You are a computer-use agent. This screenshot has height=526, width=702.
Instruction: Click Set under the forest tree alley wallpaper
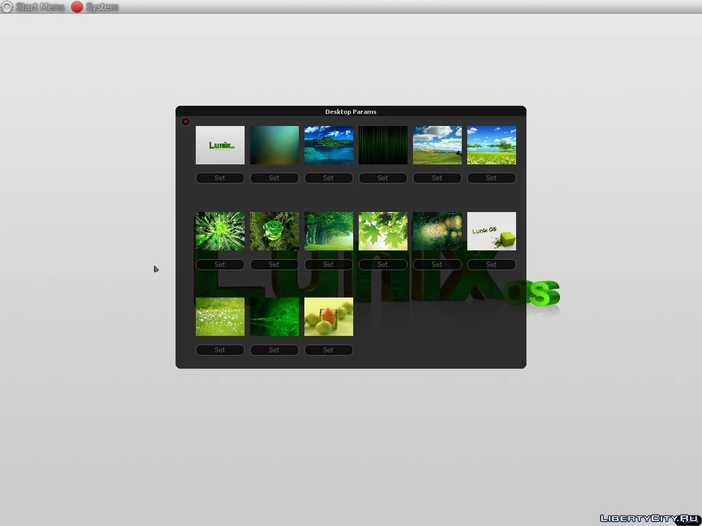tap(329, 265)
